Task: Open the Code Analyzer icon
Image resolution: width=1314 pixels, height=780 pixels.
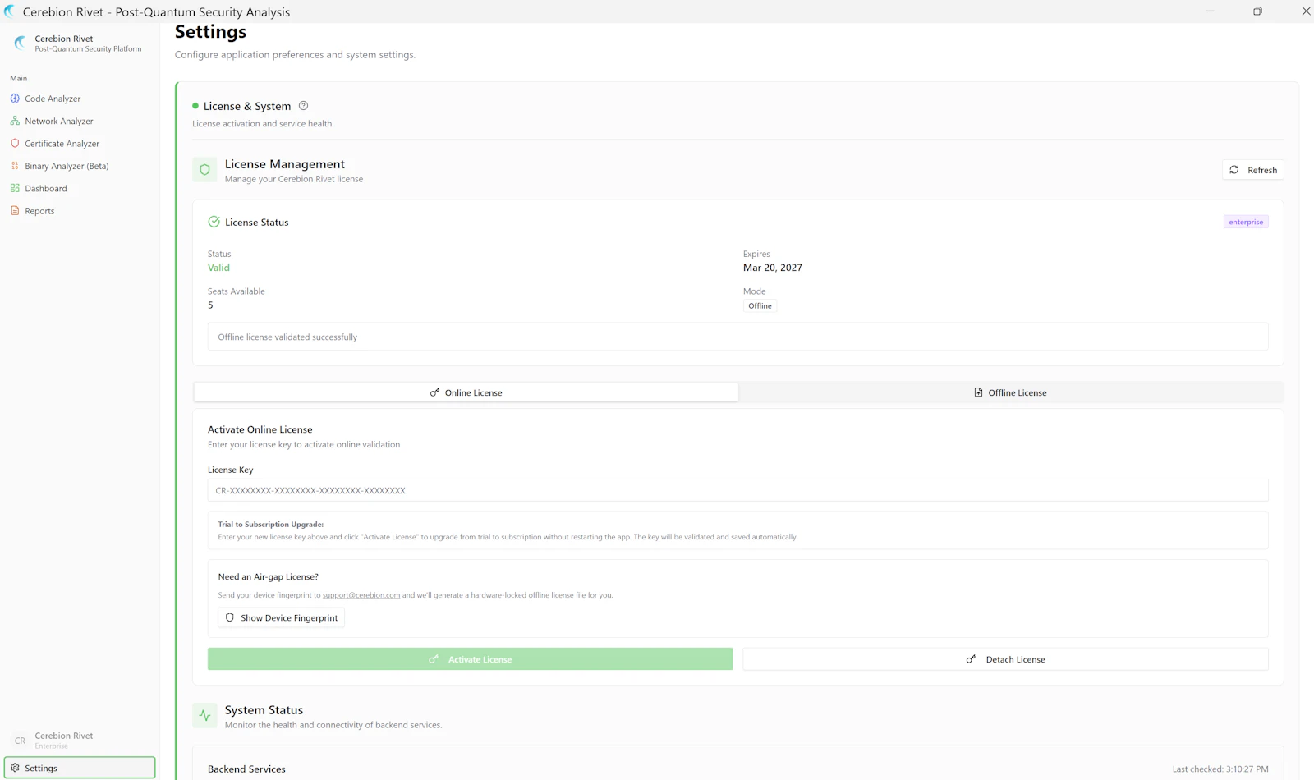Action: coord(15,99)
